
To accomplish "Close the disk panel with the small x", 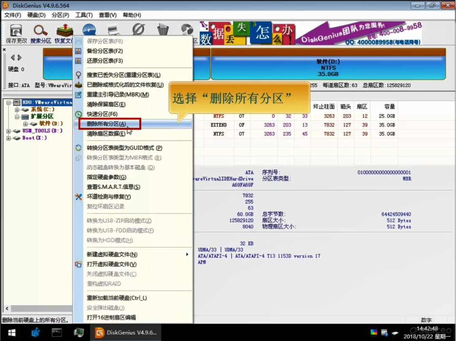I will pos(4,50).
